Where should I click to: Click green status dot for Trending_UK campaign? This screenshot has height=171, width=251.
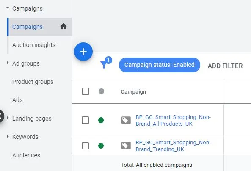pos(101,146)
